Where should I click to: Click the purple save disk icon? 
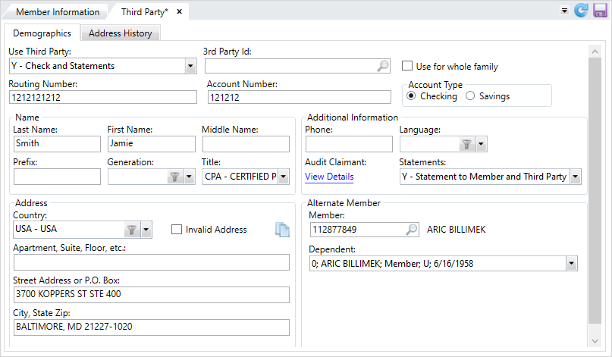click(x=600, y=11)
